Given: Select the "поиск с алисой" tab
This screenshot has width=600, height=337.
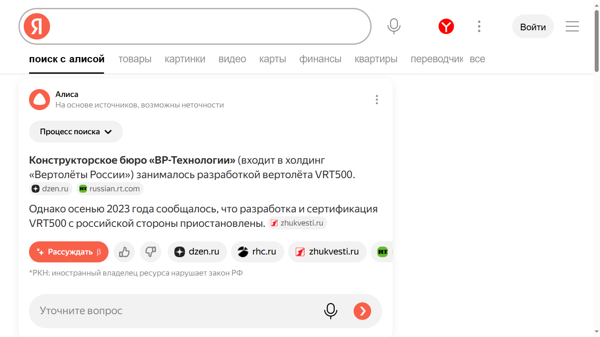Looking at the screenshot, I should coord(67,59).
